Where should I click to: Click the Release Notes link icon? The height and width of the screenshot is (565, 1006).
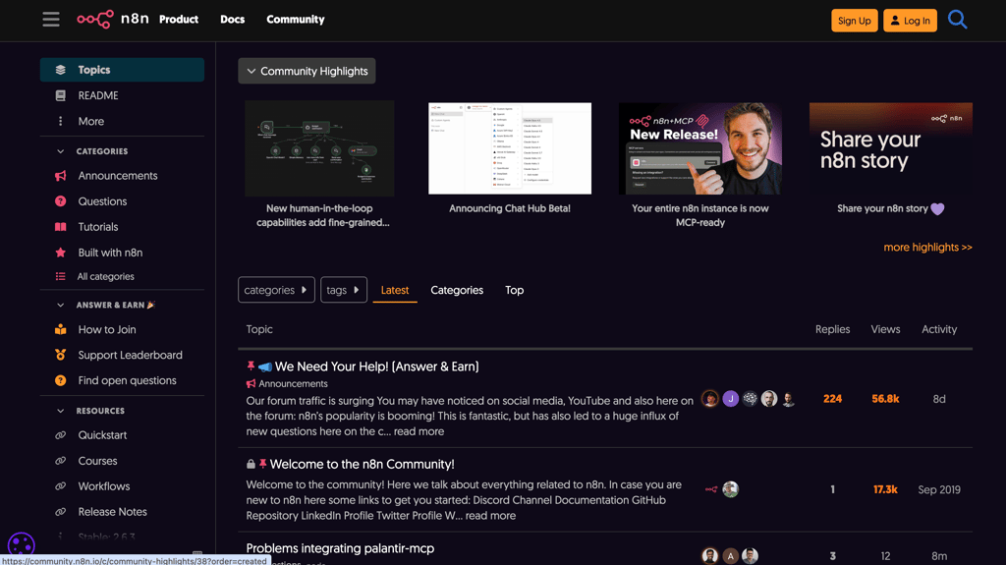(60, 512)
